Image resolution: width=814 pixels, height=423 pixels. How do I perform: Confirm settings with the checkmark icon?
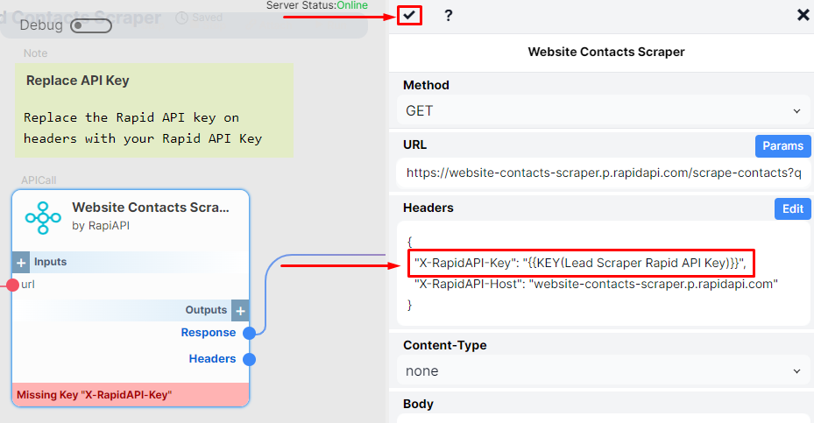pyautogui.click(x=409, y=15)
